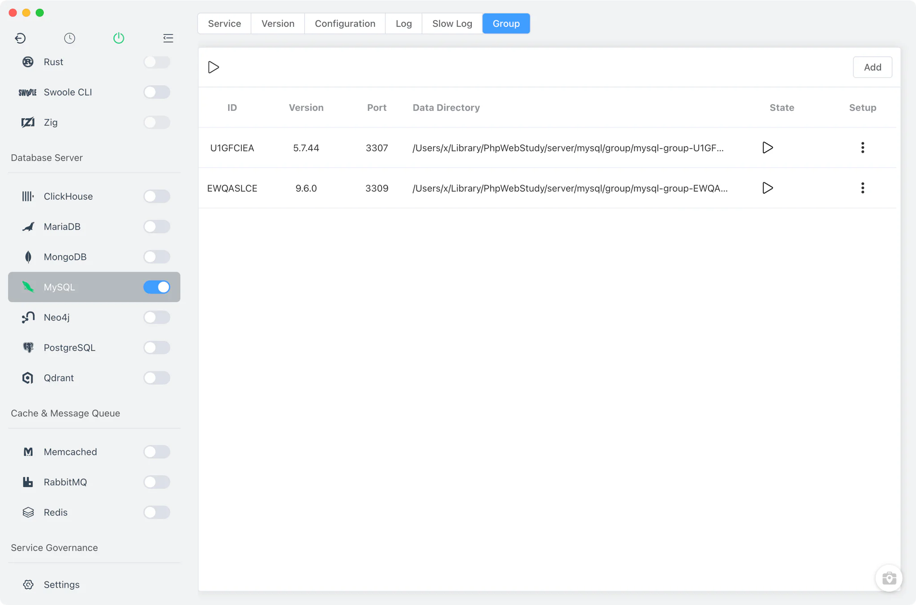Viewport: 916px width, 605px height.
Task: Turn on the MariaDB switch
Action: coord(157,227)
